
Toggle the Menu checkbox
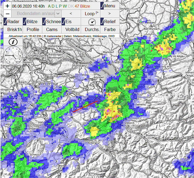110,6
